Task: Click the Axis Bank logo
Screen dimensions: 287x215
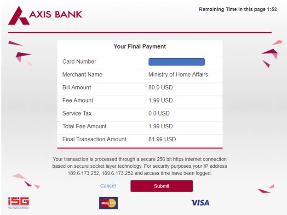Action: coord(45,16)
